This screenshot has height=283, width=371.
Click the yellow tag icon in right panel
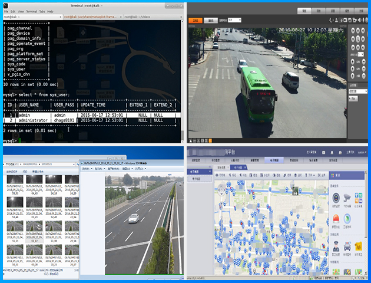pos(359,246)
